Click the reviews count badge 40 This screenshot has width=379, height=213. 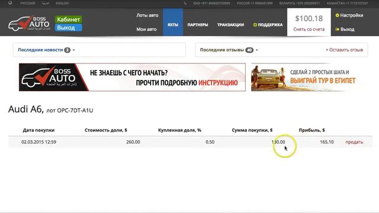click(249, 50)
